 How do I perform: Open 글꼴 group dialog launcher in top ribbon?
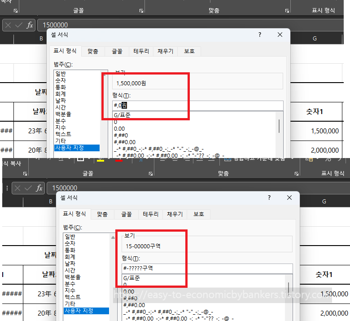(141, 11)
